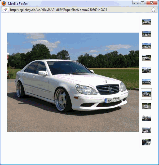Open second thumbnail in the photo strip

(147, 34)
